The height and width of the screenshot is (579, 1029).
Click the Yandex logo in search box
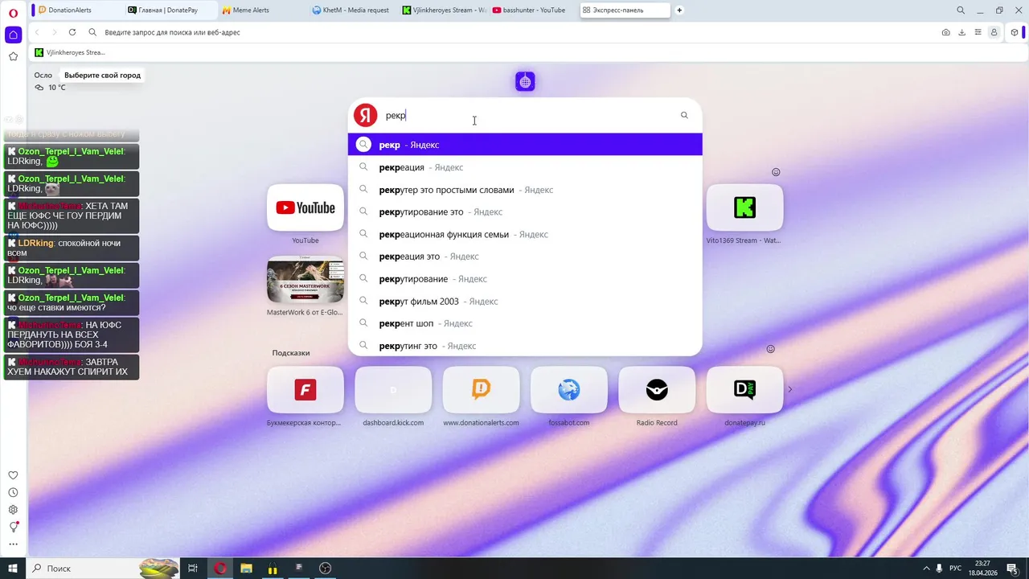click(366, 115)
